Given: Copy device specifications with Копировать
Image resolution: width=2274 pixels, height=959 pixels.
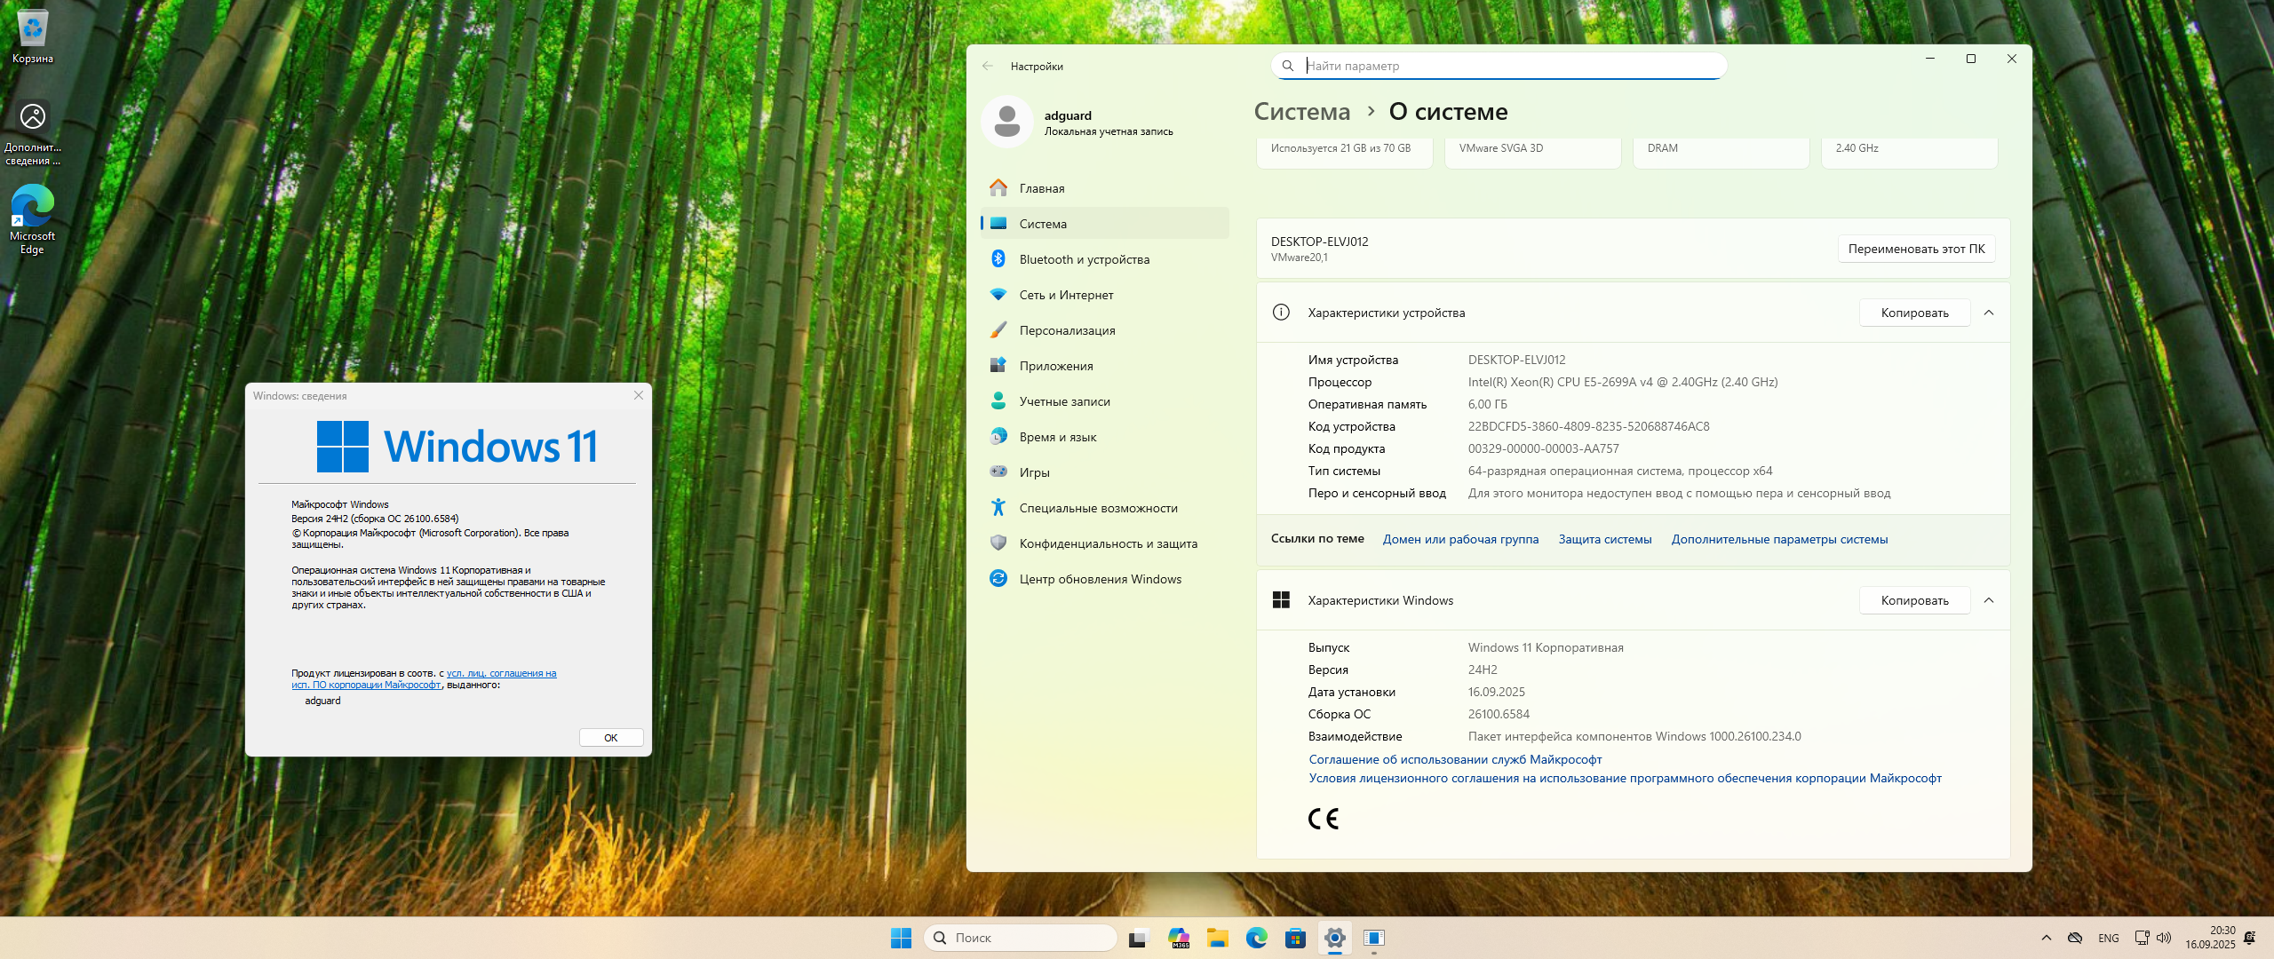Looking at the screenshot, I should (1914, 313).
